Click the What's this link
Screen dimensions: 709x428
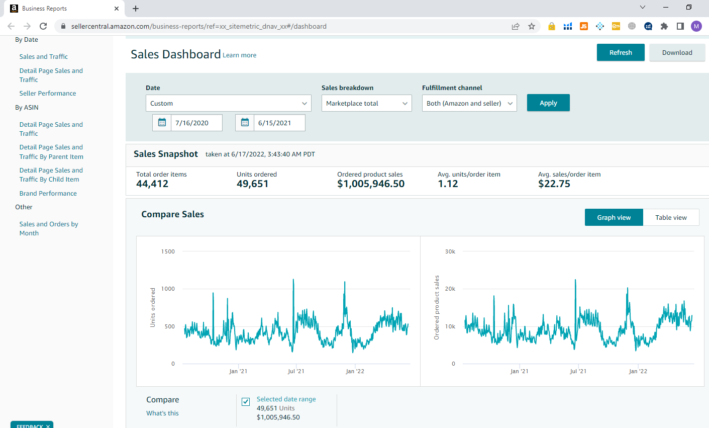click(162, 413)
